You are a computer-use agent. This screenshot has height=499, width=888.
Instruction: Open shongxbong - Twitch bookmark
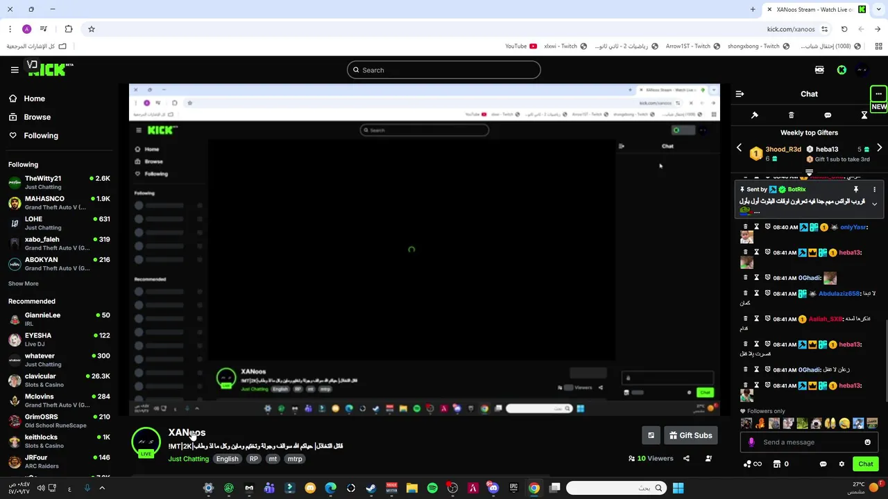pos(758,46)
